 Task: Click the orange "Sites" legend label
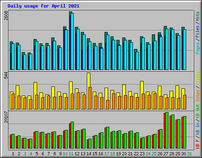[198, 96]
